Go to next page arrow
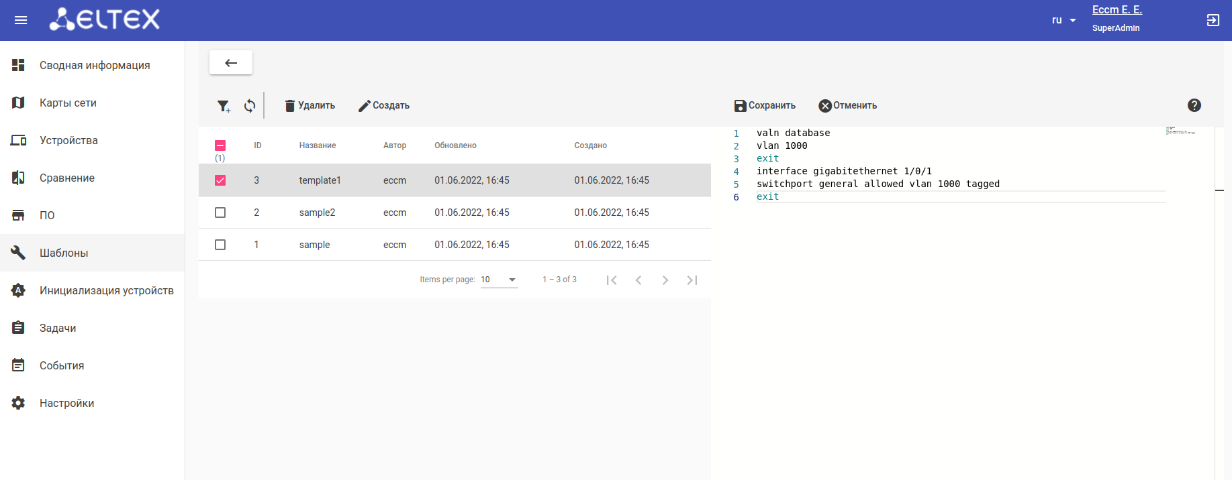1232x480 pixels. tap(665, 280)
